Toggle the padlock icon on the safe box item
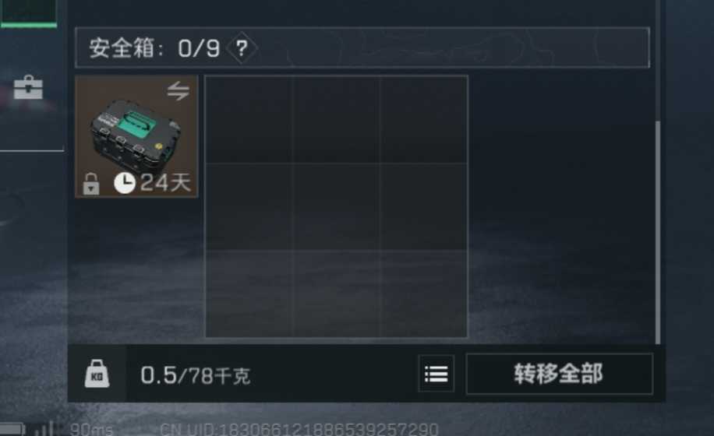The height and width of the screenshot is (436, 714). click(x=91, y=184)
